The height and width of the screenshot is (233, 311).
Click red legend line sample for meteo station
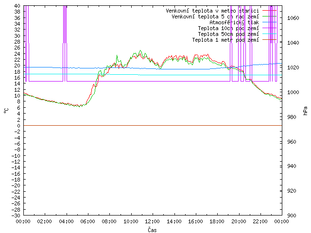tap(269, 11)
